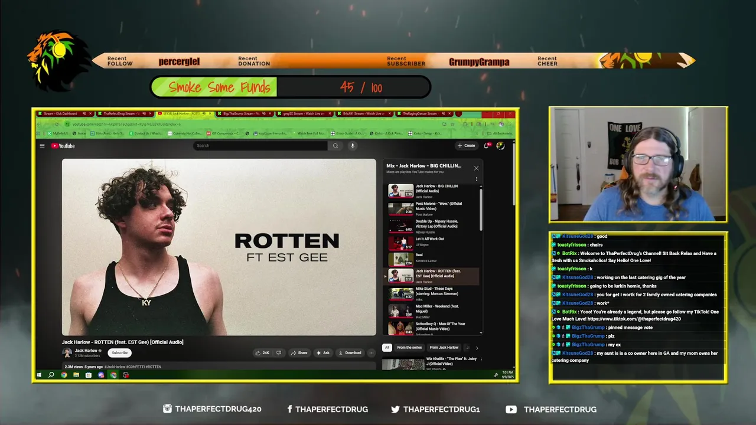Click the Instagram icon in footer
756x425 pixels.
[167, 409]
